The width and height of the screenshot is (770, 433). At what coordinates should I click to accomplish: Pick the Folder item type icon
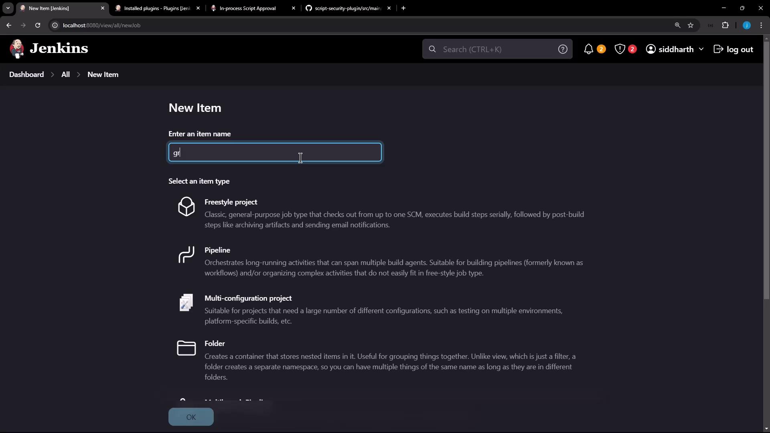[x=186, y=348]
